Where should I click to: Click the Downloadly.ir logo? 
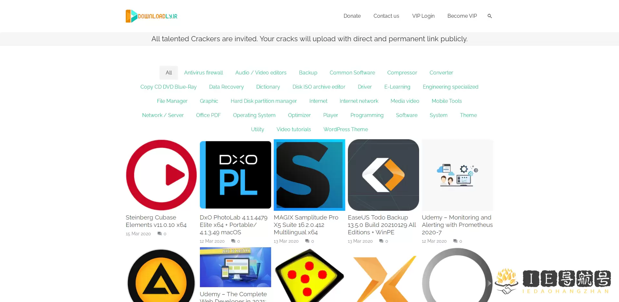coord(152,16)
